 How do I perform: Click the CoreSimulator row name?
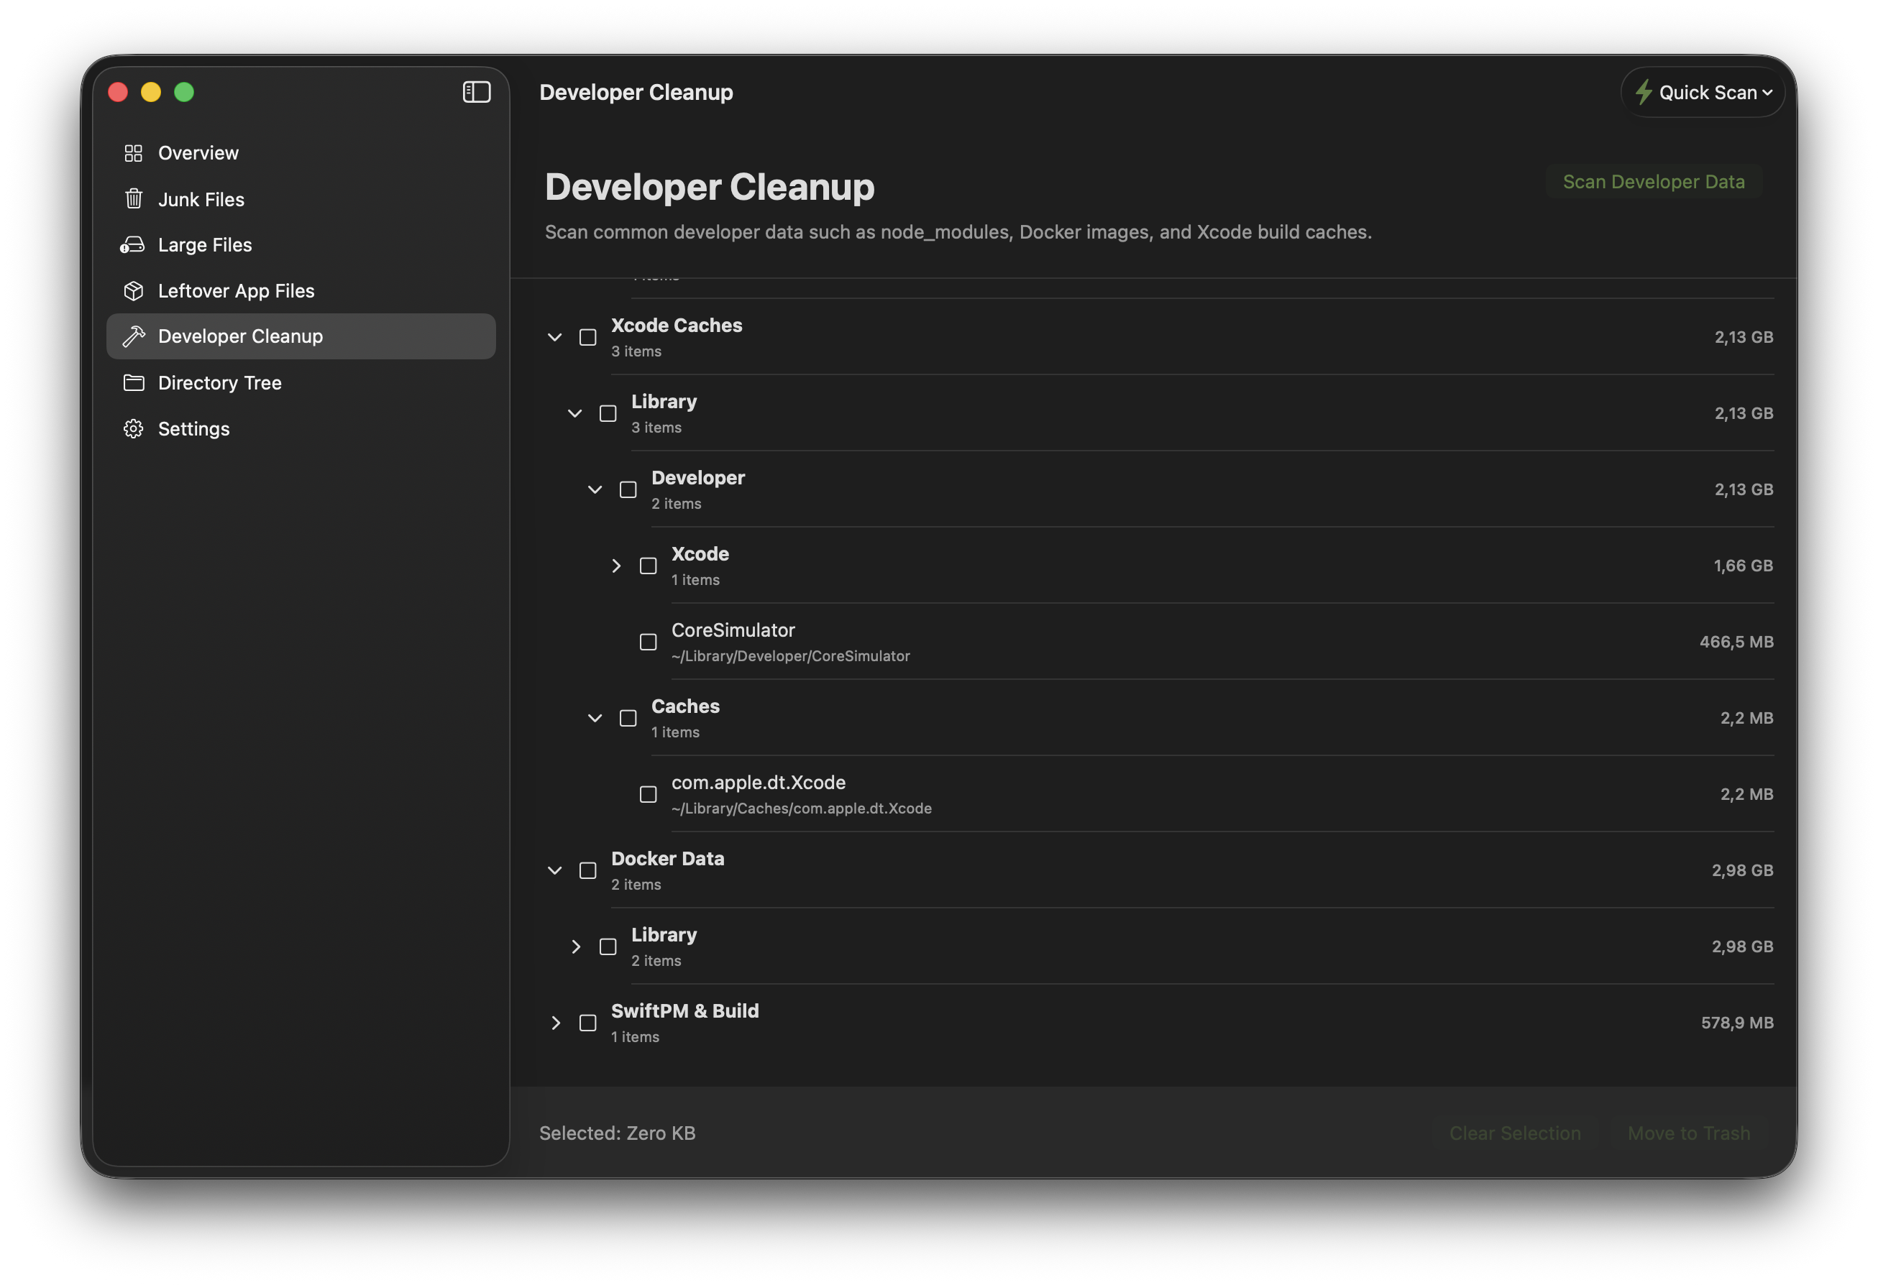(733, 630)
